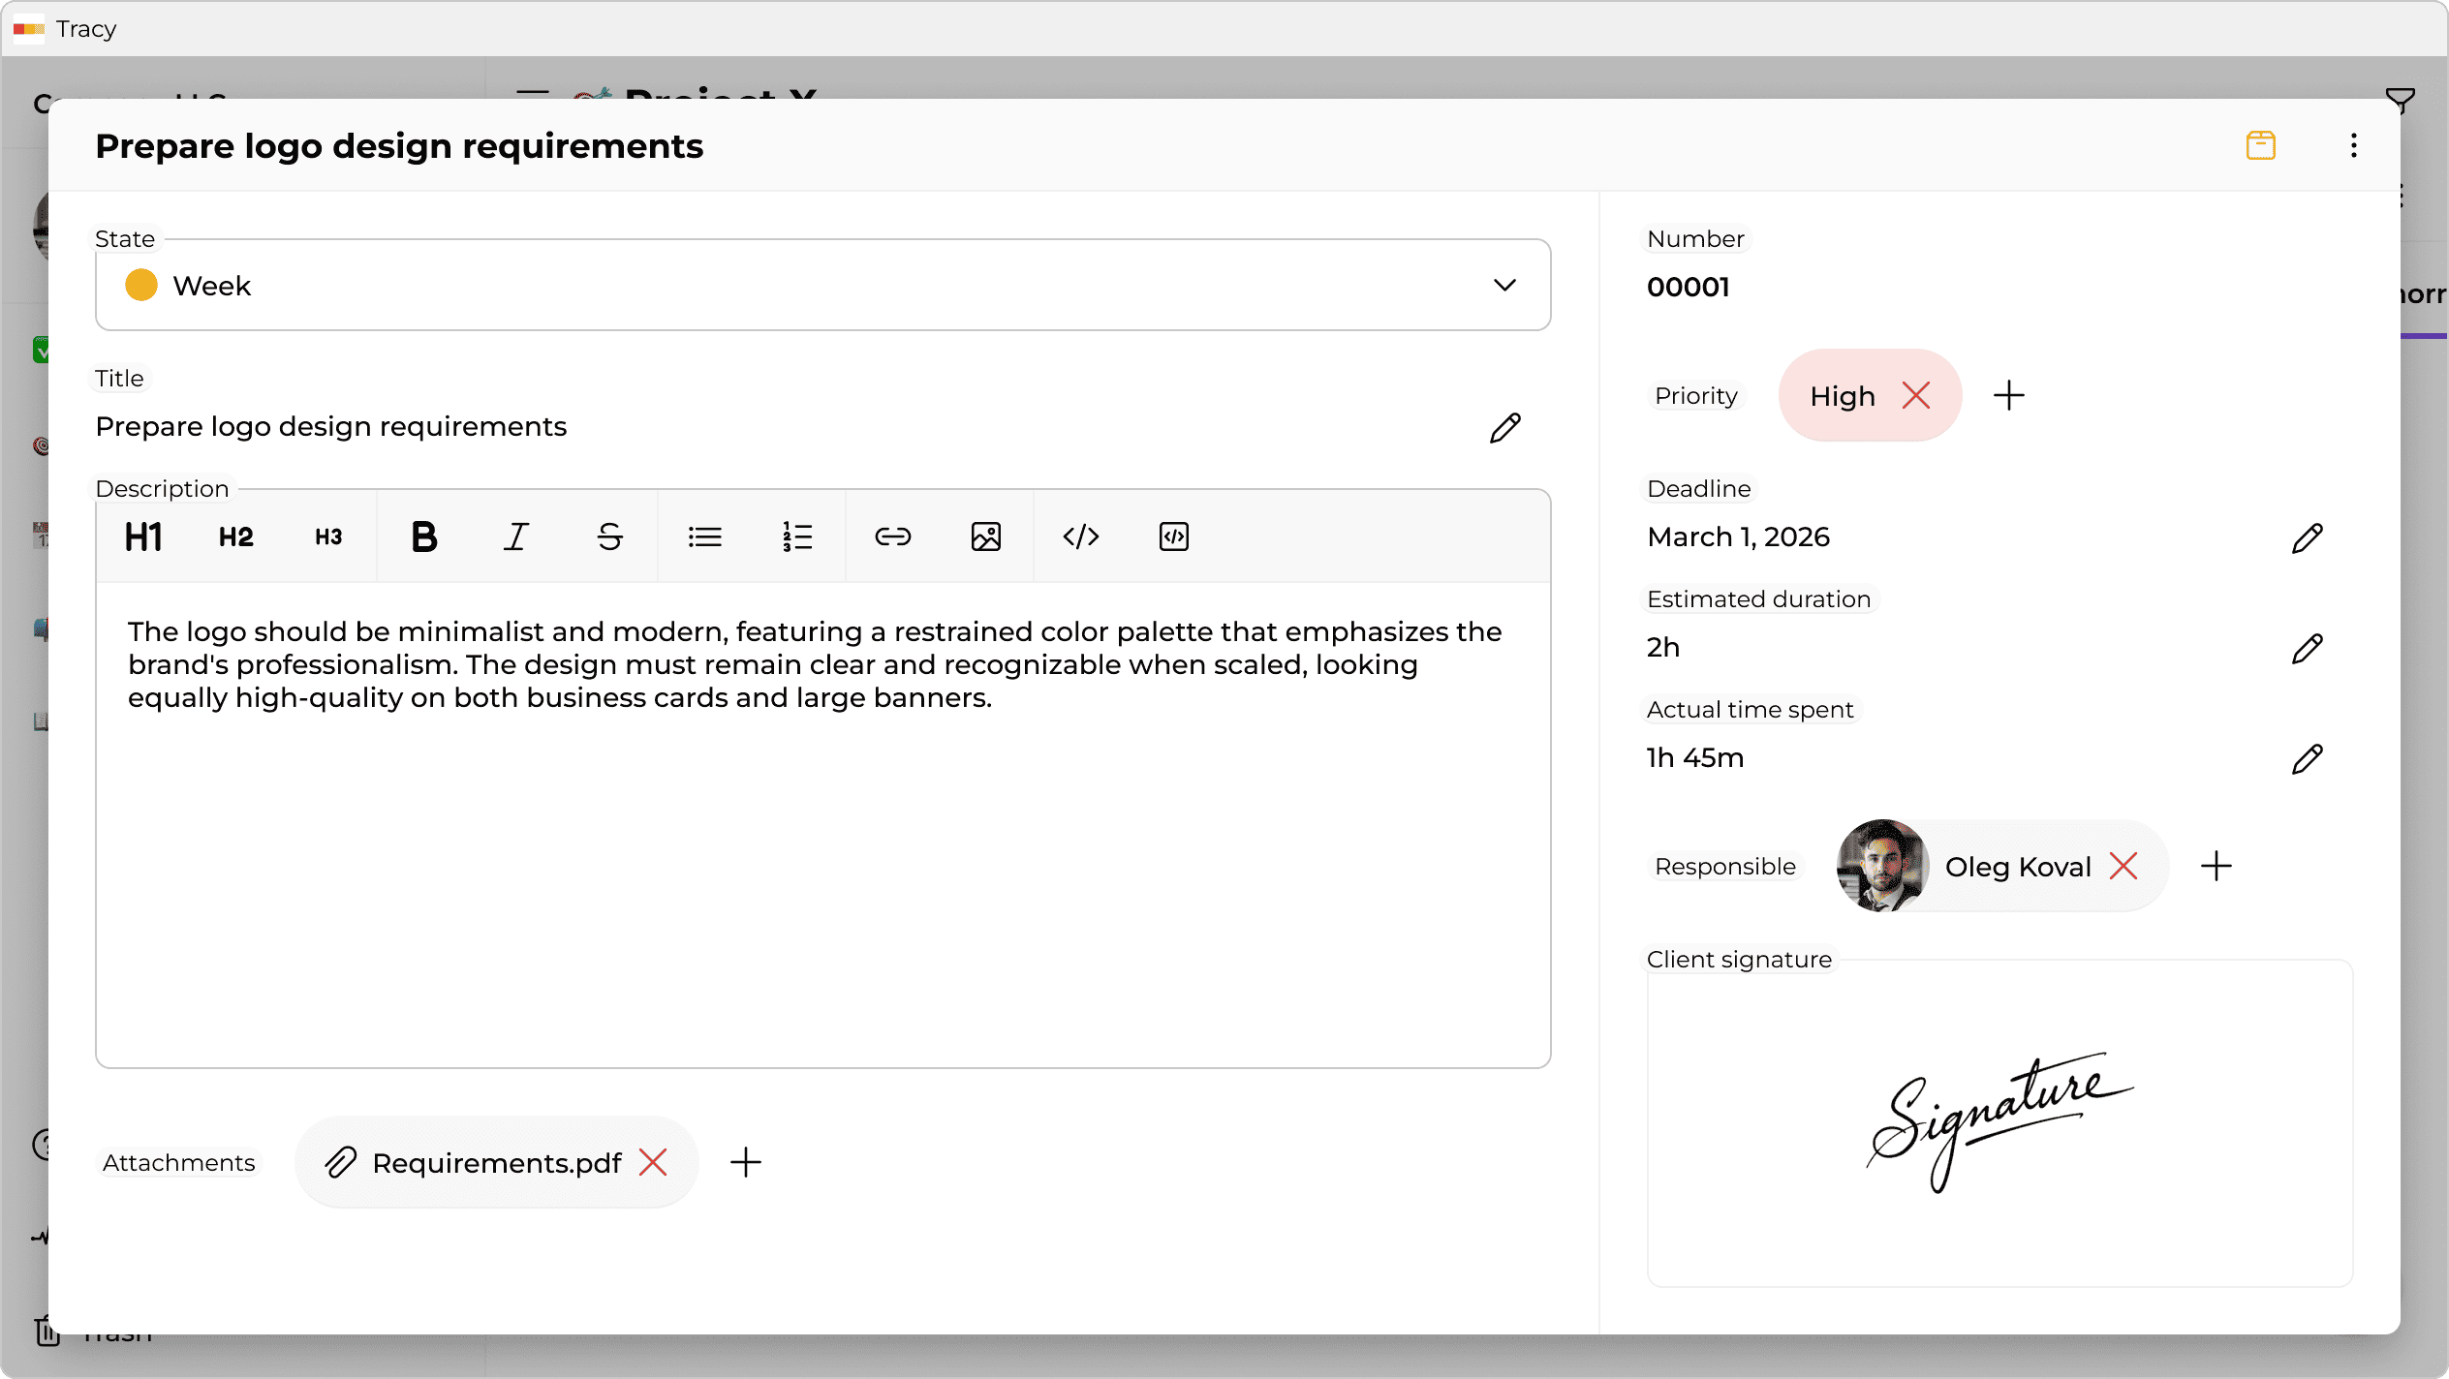Open the three-dot options menu
Image resolution: width=2449 pixels, height=1379 pixels.
click(x=2353, y=145)
